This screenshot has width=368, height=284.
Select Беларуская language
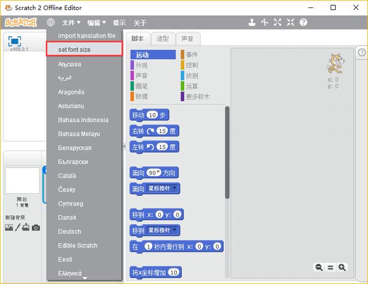pyautogui.click(x=85, y=148)
